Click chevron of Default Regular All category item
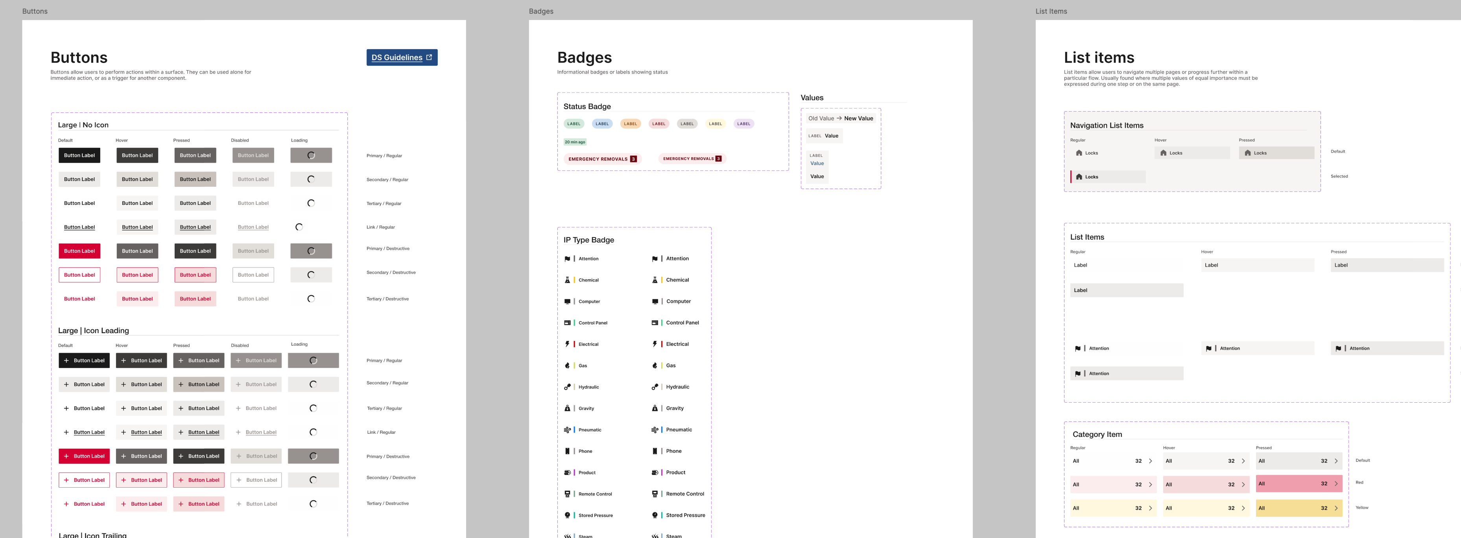Viewport: 1461px width, 538px height. tap(1150, 461)
